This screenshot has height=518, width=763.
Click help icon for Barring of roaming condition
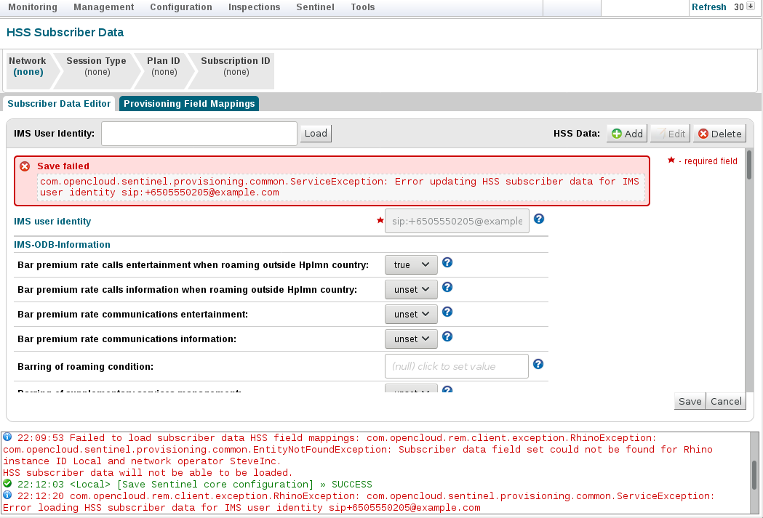(538, 365)
